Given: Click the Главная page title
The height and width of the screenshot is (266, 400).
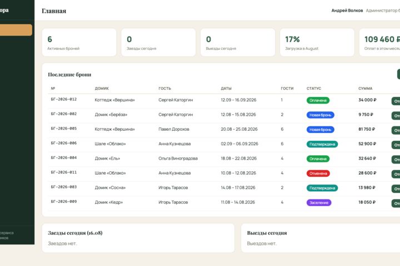Looking at the screenshot, I should [x=54, y=11].
